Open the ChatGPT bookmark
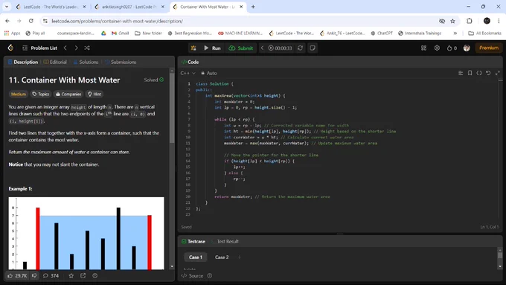This screenshot has width=506, height=285. (x=382, y=33)
